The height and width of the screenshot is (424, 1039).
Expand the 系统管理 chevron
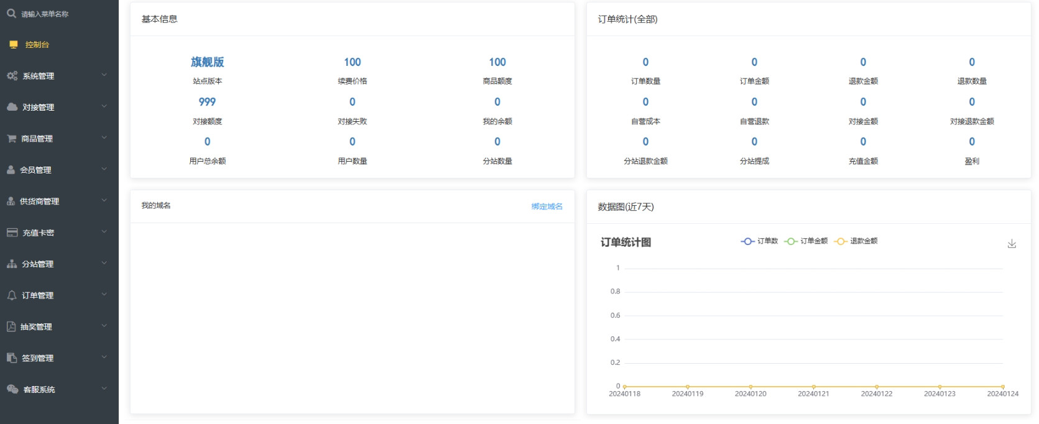[x=104, y=75]
